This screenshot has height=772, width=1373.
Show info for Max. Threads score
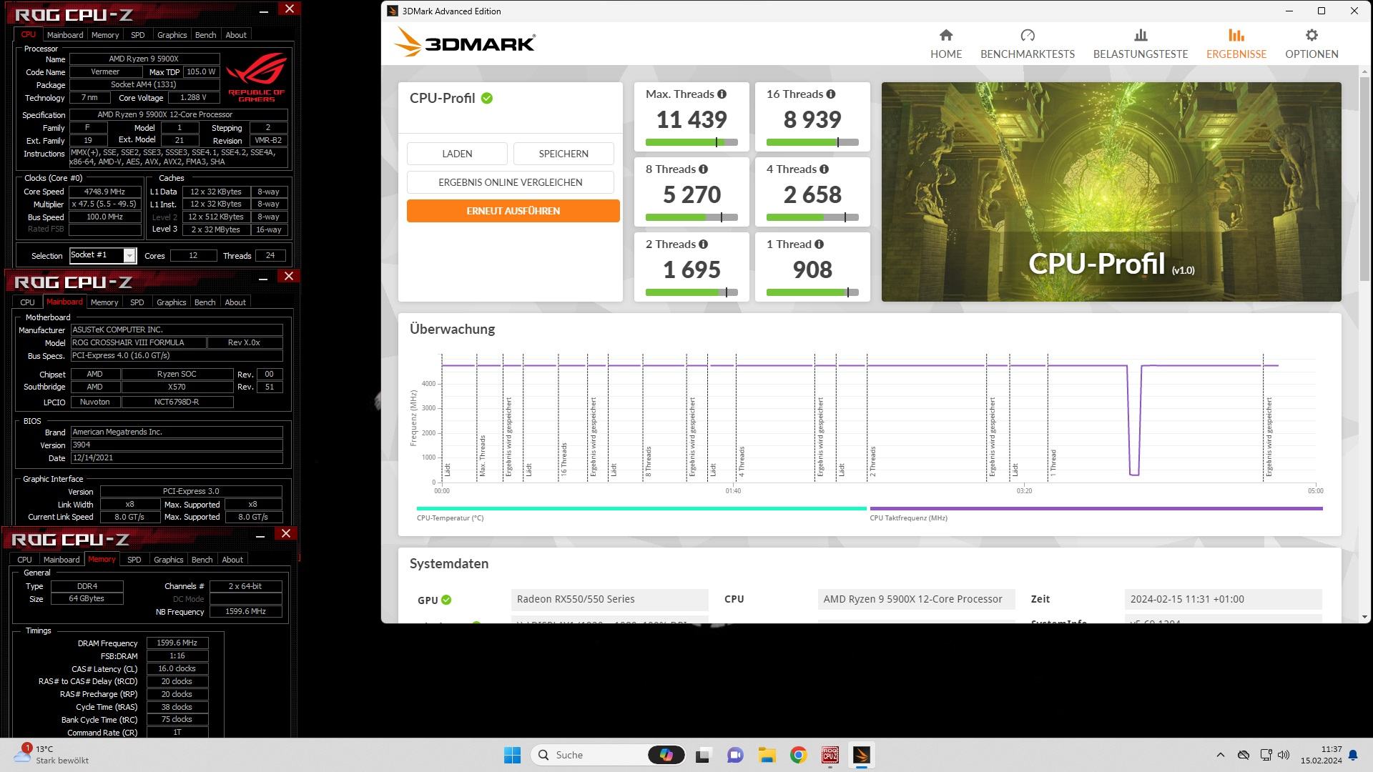(x=722, y=94)
